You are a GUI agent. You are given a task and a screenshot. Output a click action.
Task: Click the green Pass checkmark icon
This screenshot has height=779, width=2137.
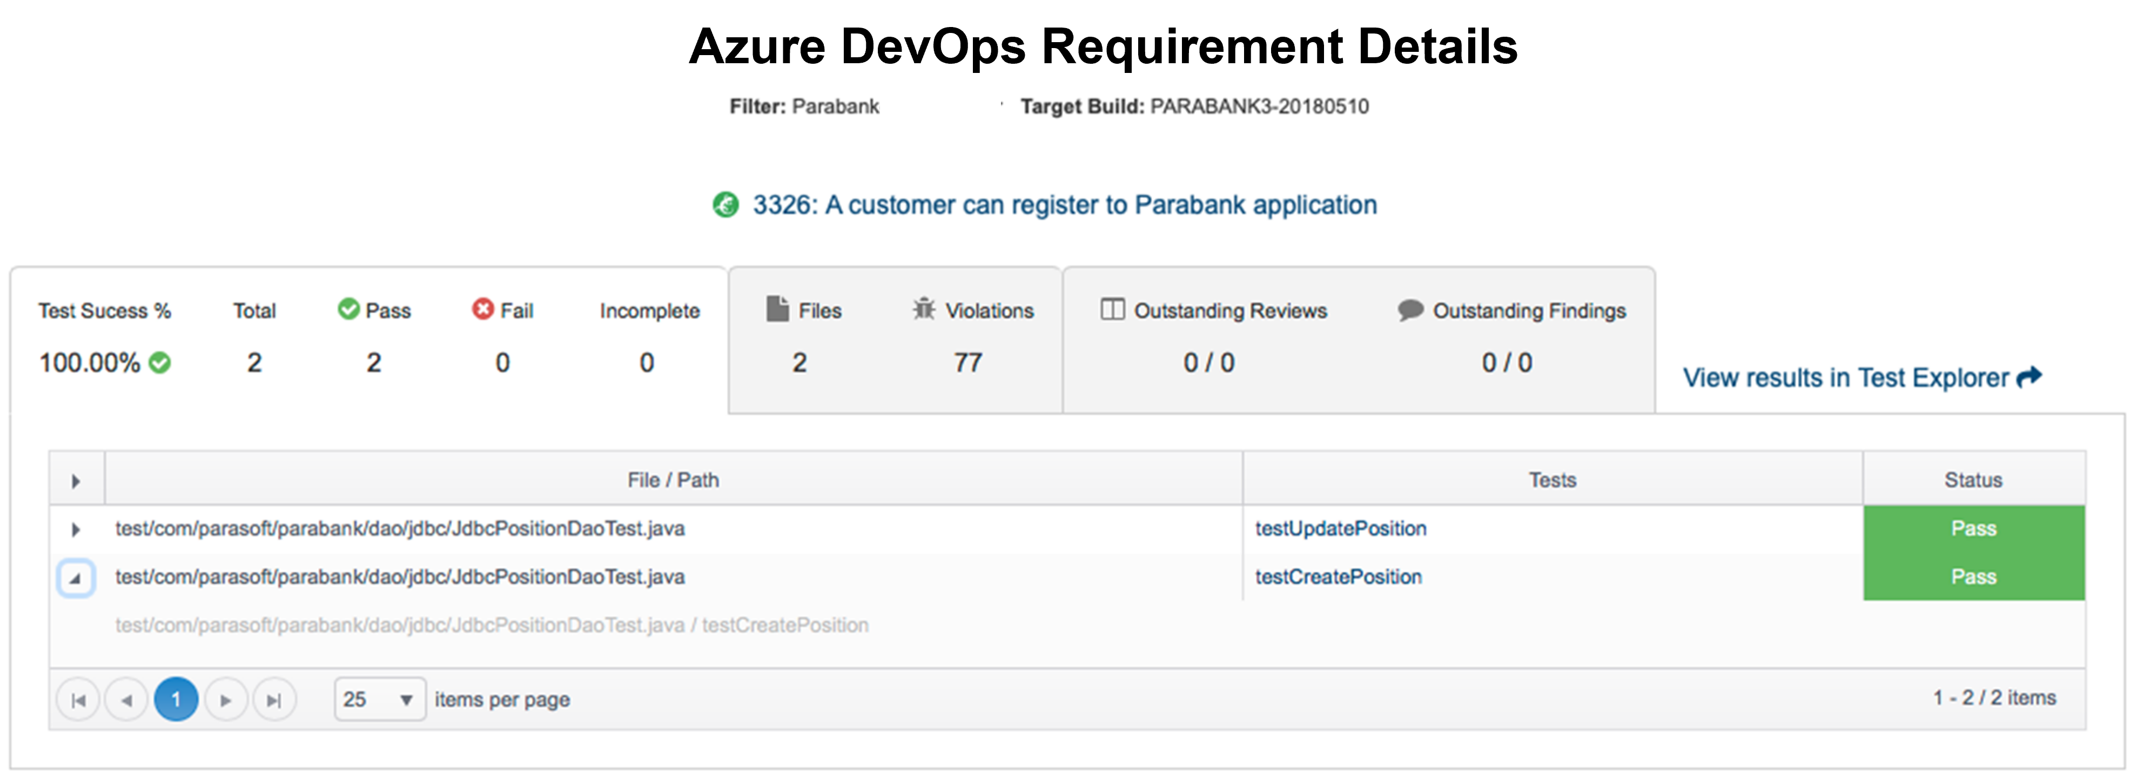point(348,308)
